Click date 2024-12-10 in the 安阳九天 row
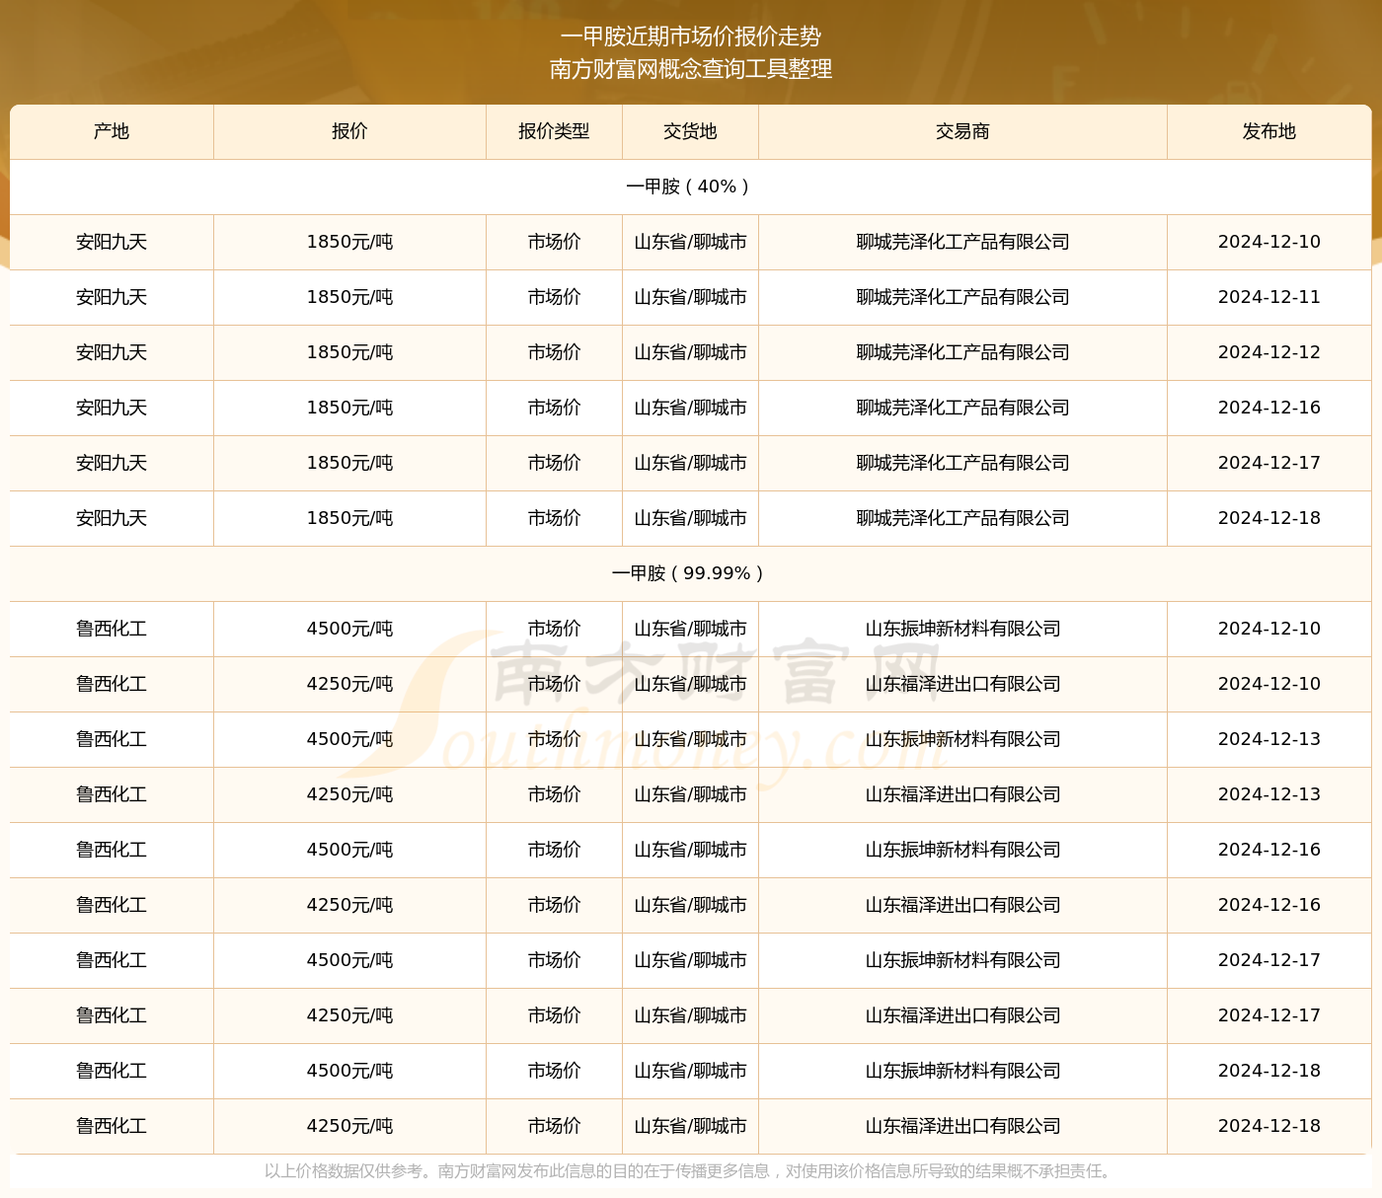 point(1269,242)
